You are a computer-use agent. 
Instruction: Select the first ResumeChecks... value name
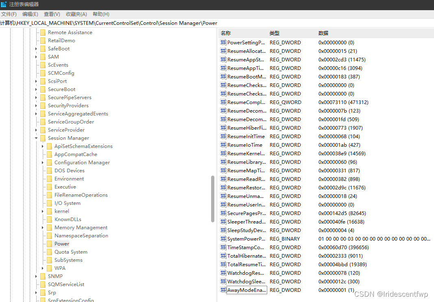point(247,85)
